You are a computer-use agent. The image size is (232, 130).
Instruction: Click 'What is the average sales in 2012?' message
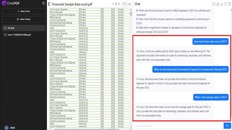coord(211,97)
